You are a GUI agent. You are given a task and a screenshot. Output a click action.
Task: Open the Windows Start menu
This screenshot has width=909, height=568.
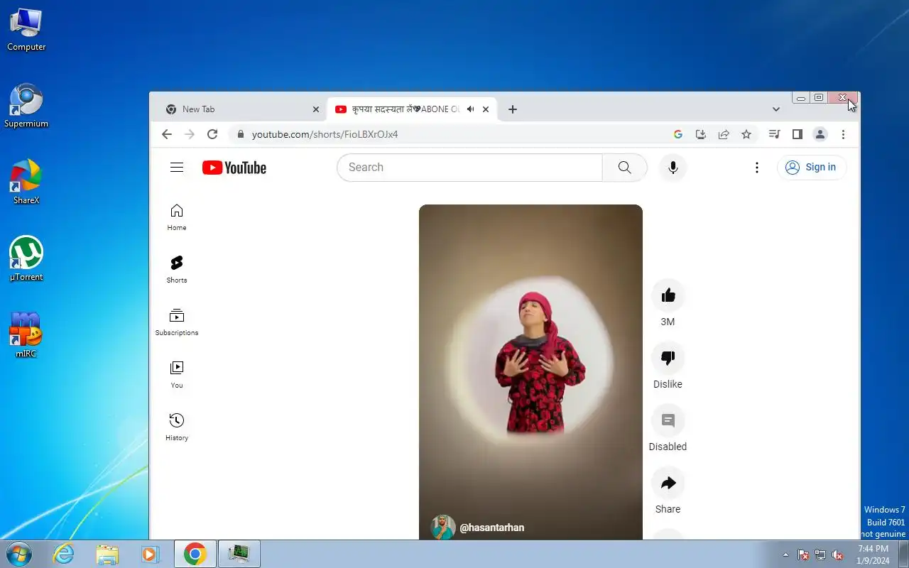click(19, 554)
